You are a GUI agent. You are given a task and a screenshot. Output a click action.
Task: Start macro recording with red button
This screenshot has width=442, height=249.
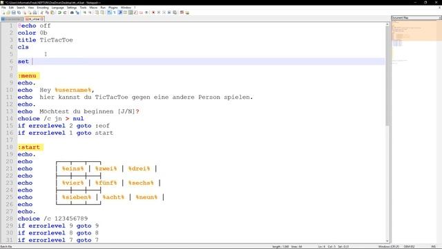[153, 12]
